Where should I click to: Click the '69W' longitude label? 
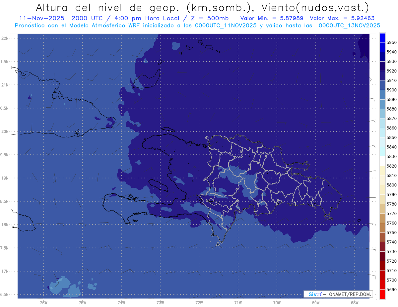coord(316,303)
